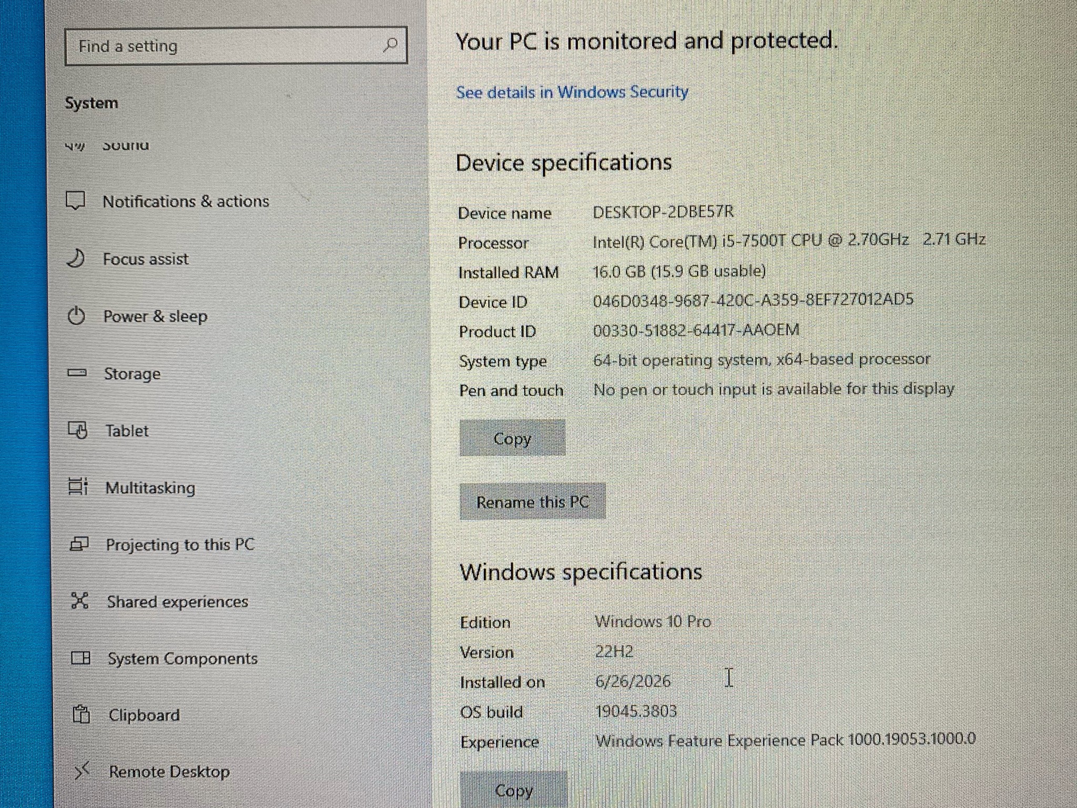
Task: Click the Notifications & actions speech bubble icon
Action: coord(75,201)
